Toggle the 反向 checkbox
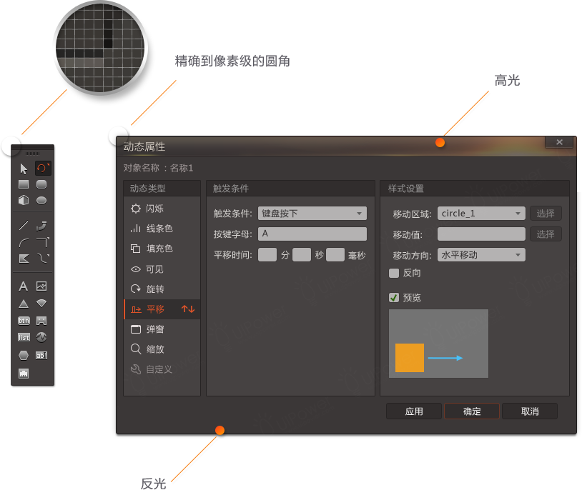This screenshot has height=490, width=582. tap(394, 273)
